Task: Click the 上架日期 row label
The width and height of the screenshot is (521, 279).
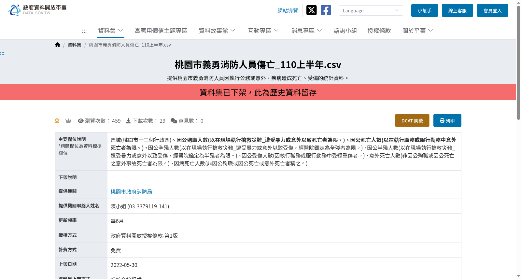Action: point(68,264)
